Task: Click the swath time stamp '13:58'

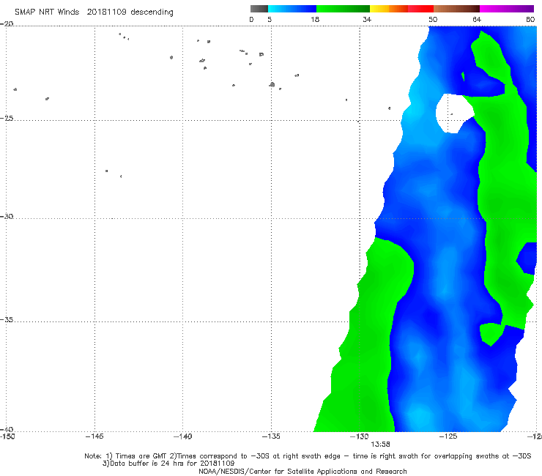Action: (380, 445)
